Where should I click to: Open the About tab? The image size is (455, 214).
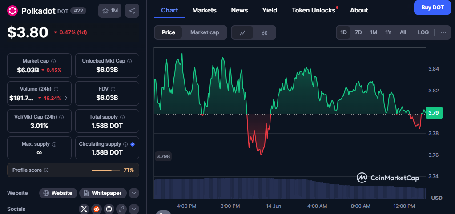pyautogui.click(x=359, y=10)
